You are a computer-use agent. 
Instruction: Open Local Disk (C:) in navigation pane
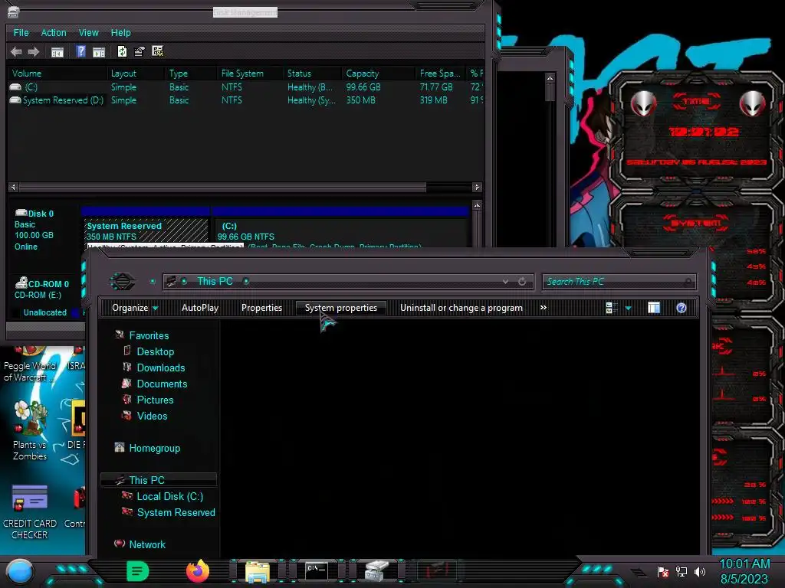pyautogui.click(x=169, y=496)
